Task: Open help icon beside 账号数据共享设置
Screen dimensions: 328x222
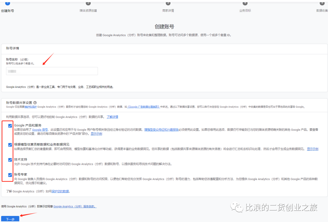Action: pos(35,102)
